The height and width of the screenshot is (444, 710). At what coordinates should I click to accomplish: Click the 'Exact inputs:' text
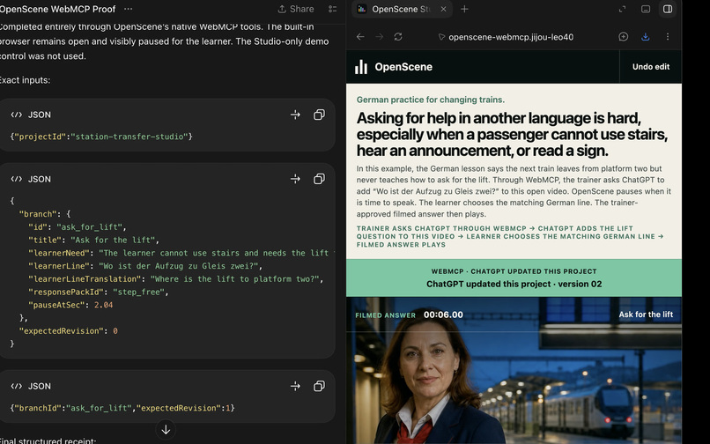click(x=25, y=80)
